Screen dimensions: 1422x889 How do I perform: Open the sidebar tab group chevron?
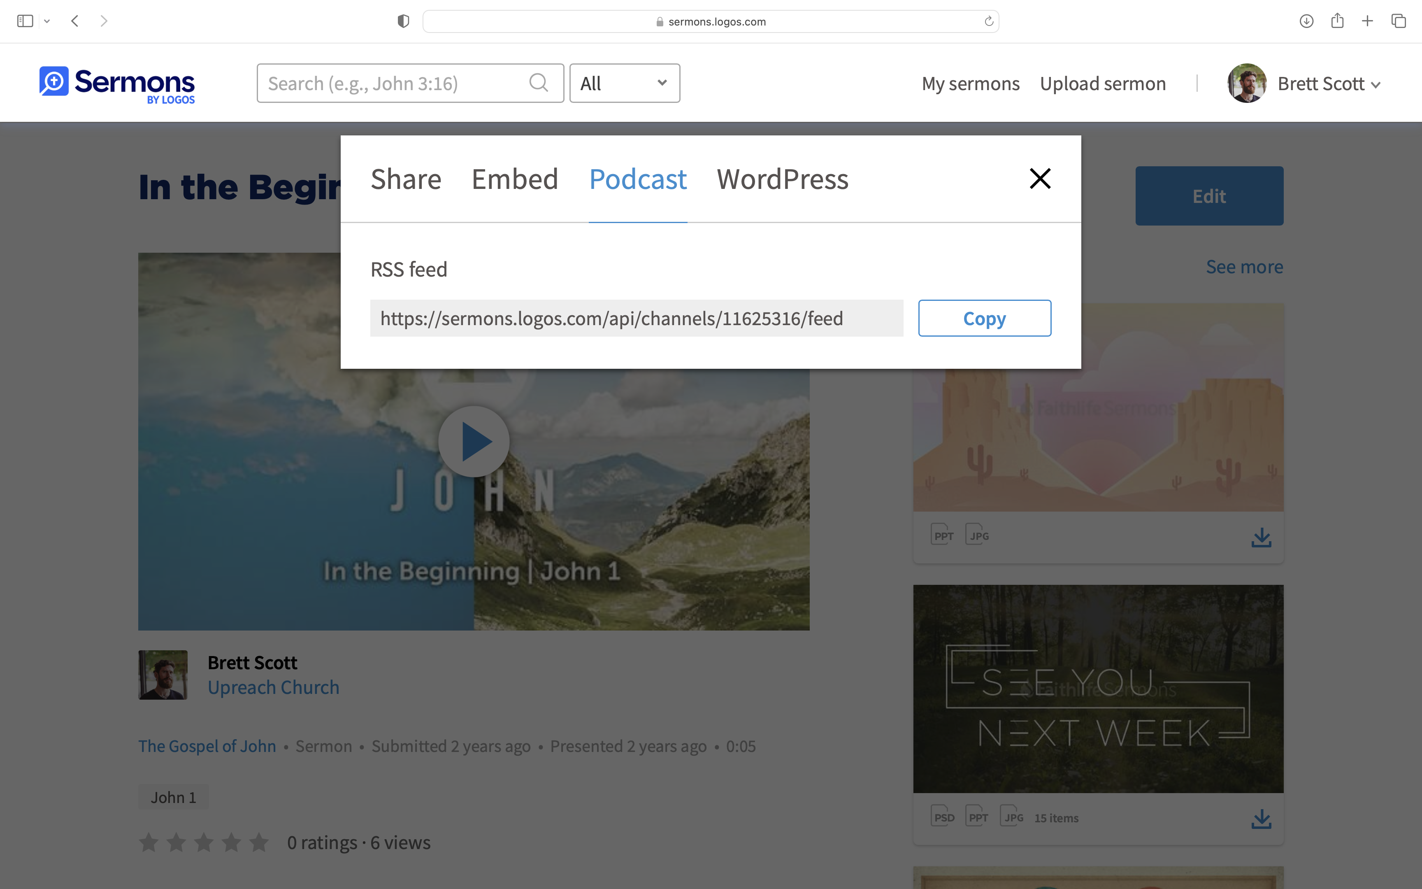coord(47,21)
